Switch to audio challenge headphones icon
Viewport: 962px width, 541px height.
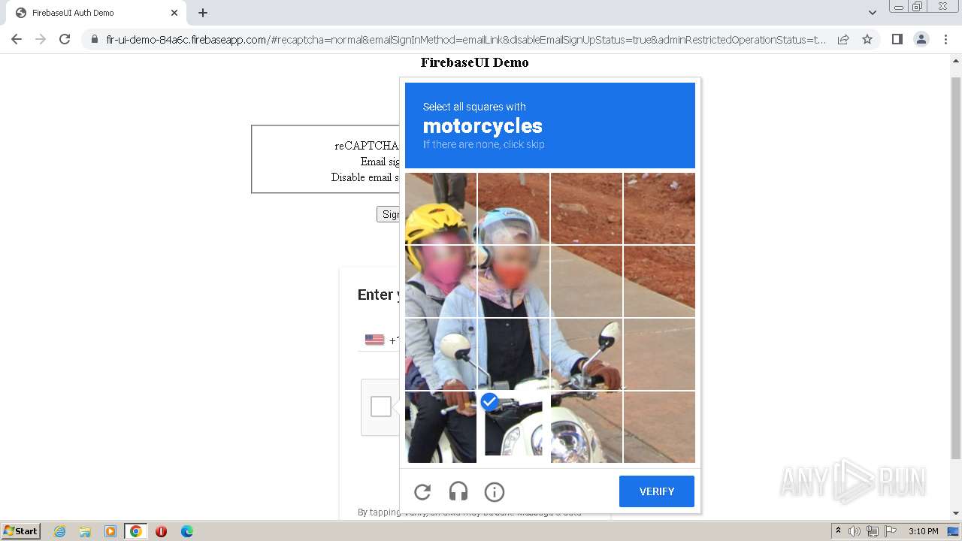(x=458, y=492)
